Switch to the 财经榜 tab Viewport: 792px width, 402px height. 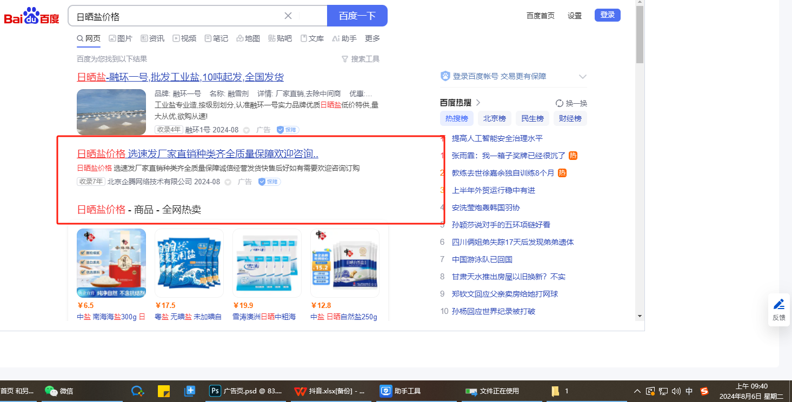coord(570,119)
